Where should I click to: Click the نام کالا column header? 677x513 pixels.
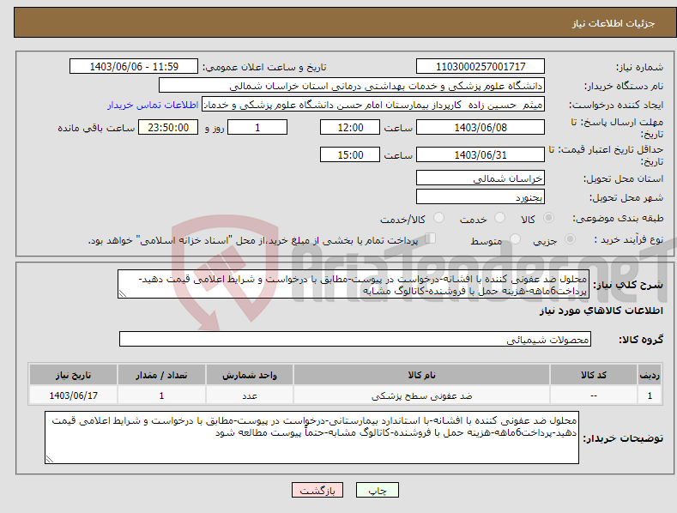421,375
